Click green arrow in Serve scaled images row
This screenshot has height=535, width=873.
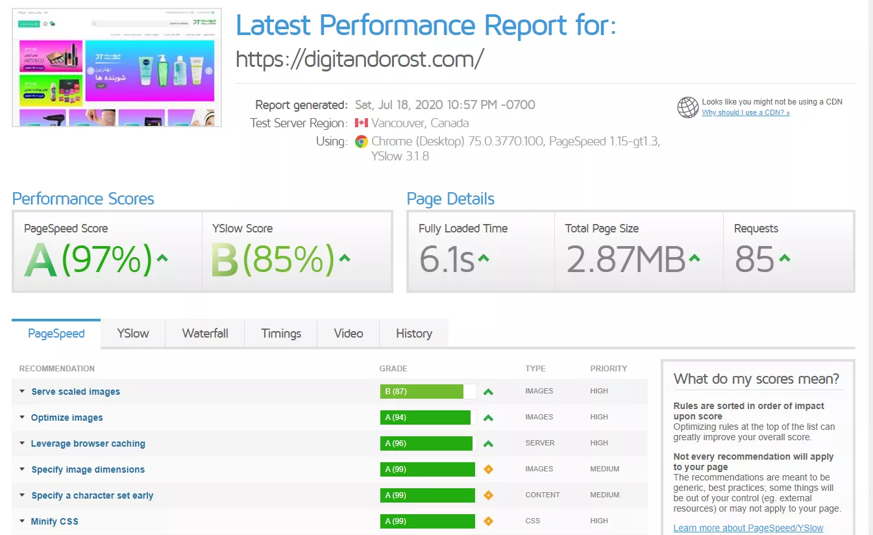click(489, 392)
